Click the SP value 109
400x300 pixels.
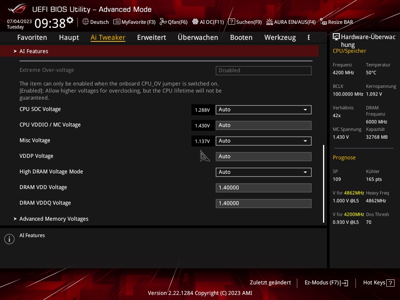pos(337,179)
